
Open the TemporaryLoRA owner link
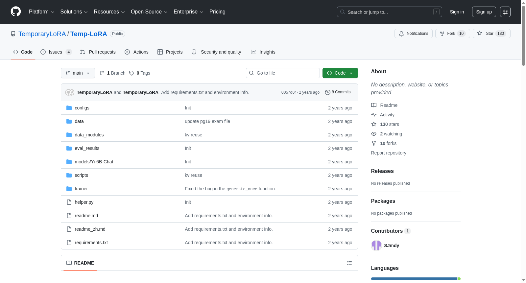point(42,34)
